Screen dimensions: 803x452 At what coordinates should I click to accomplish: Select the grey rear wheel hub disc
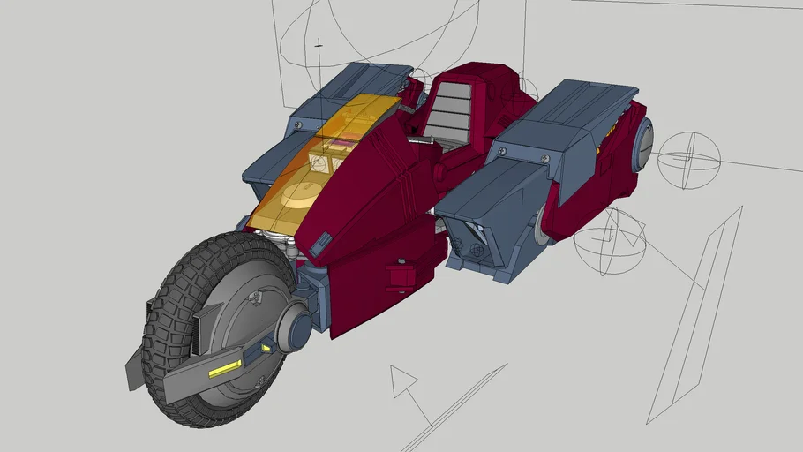[644, 145]
